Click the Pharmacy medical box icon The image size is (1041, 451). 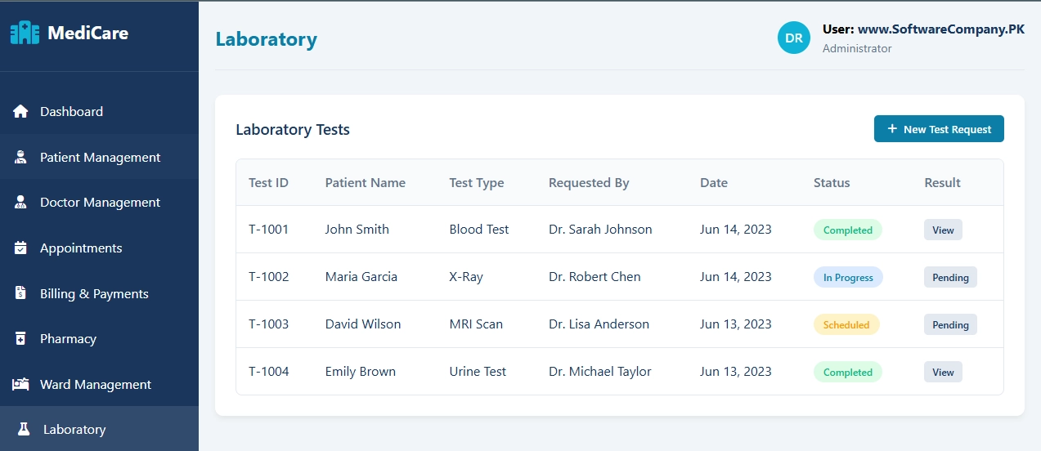coord(21,339)
